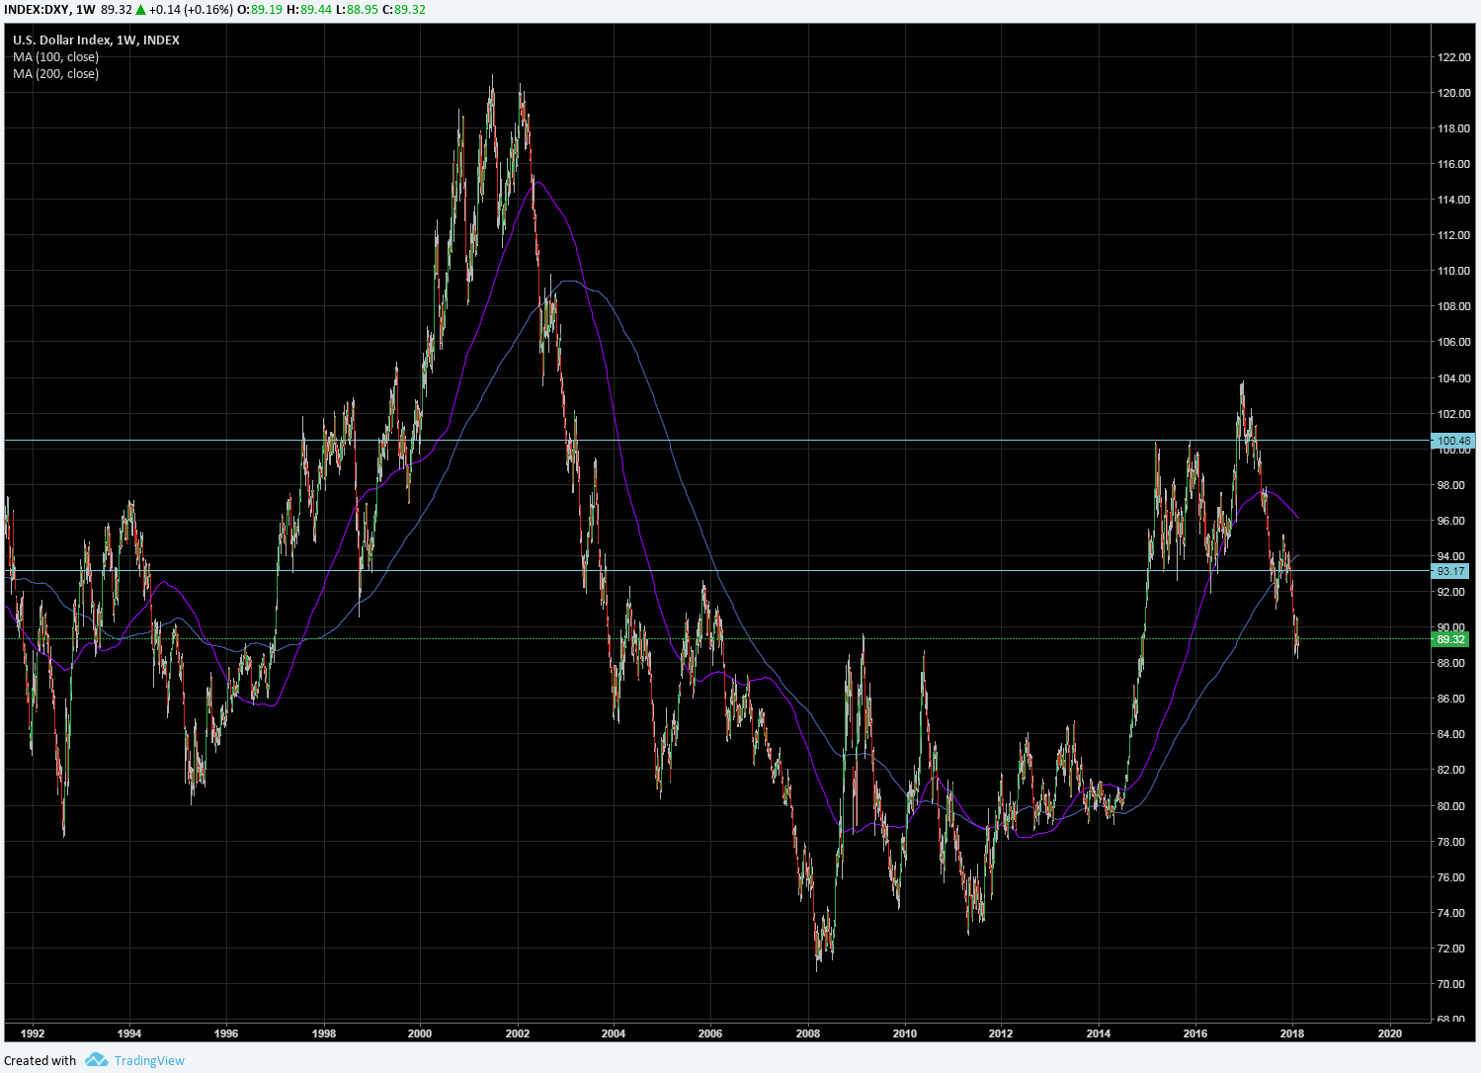
Task: Click the 102.00 price axis label
Action: (1453, 414)
